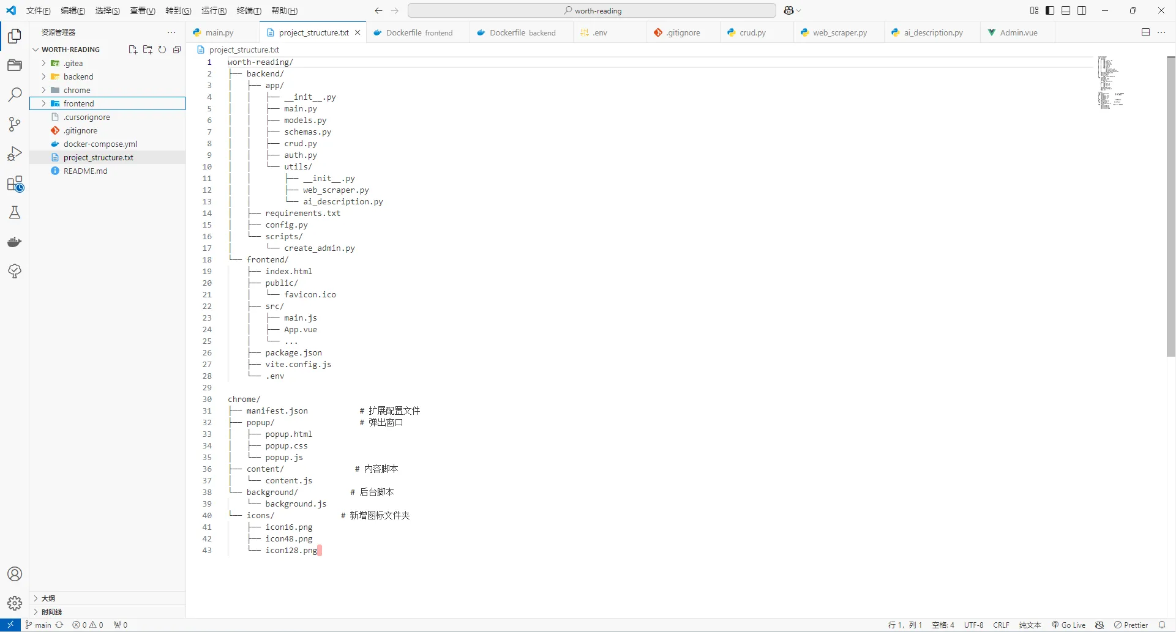Go back with the left arrow
Viewport: 1176px width, 632px height.
(378, 10)
